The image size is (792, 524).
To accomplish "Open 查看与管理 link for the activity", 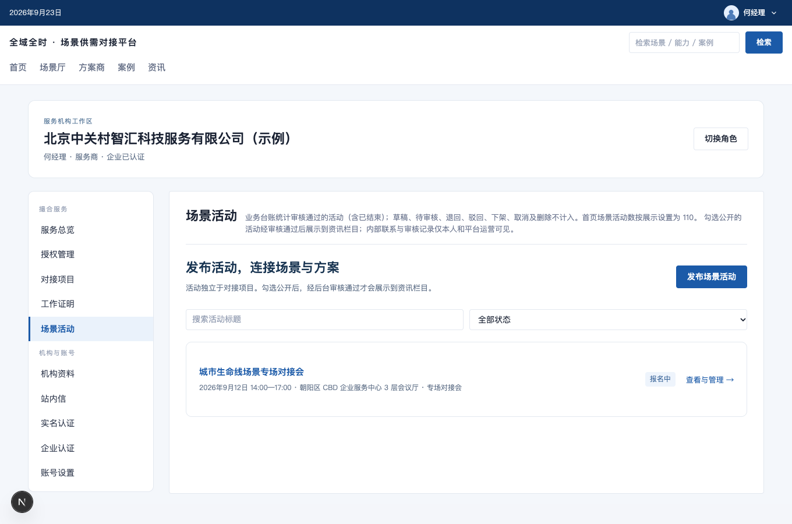I will (710, 380).
